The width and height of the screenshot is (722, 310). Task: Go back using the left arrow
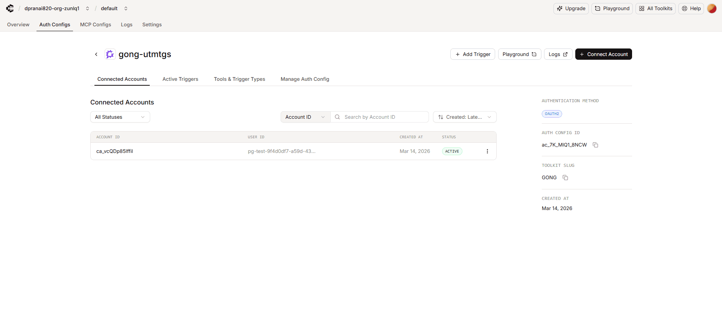(96, 54)
